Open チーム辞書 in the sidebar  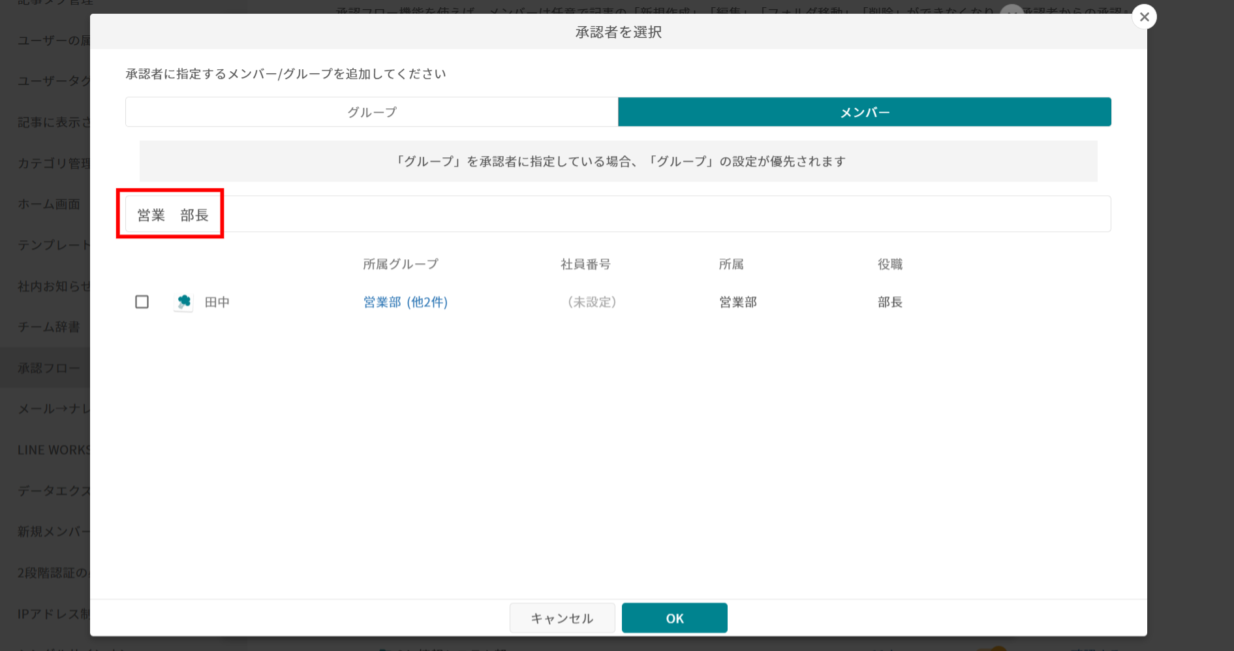tap(48, 327)
